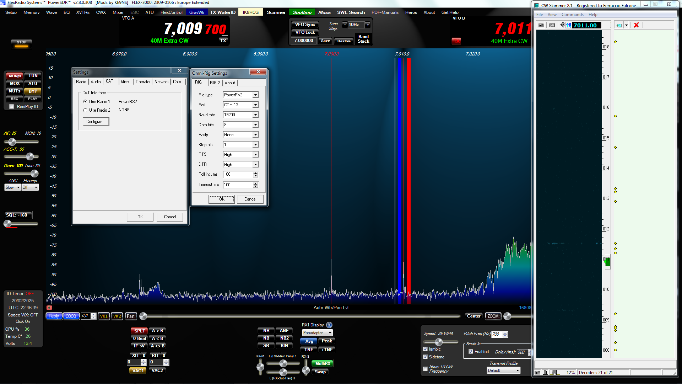The image size is (682, 384).
Task: Click the CPU chip icon in CW Skimmer status bar
Action: 554,373
